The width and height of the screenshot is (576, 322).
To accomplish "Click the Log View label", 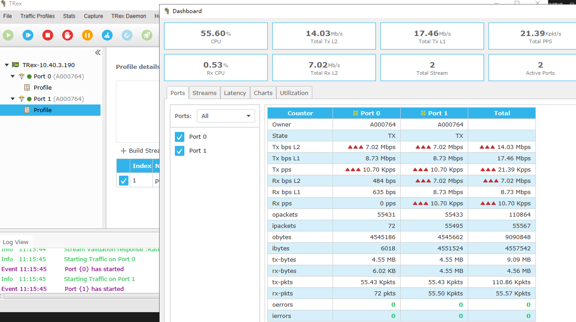I will coord(16,242).
